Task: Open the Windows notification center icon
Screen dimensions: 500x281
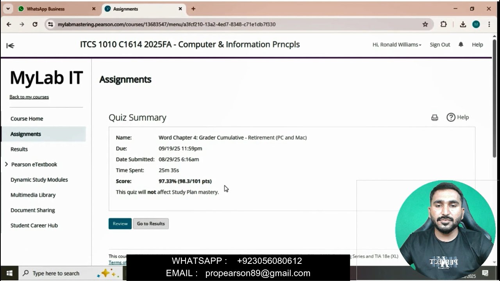Action: (x=485, y=273)
